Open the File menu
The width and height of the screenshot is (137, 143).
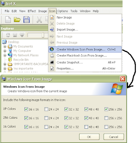coord(7,11)
